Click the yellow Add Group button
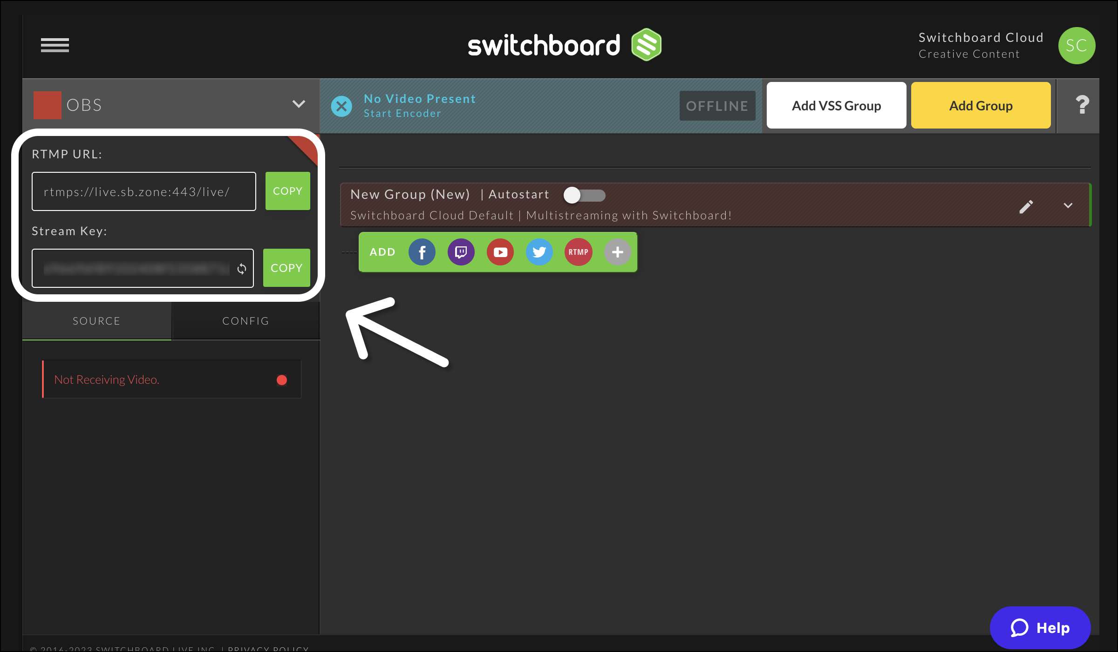The width and height of the screenshot is (1118, 652). pos(981,106)
